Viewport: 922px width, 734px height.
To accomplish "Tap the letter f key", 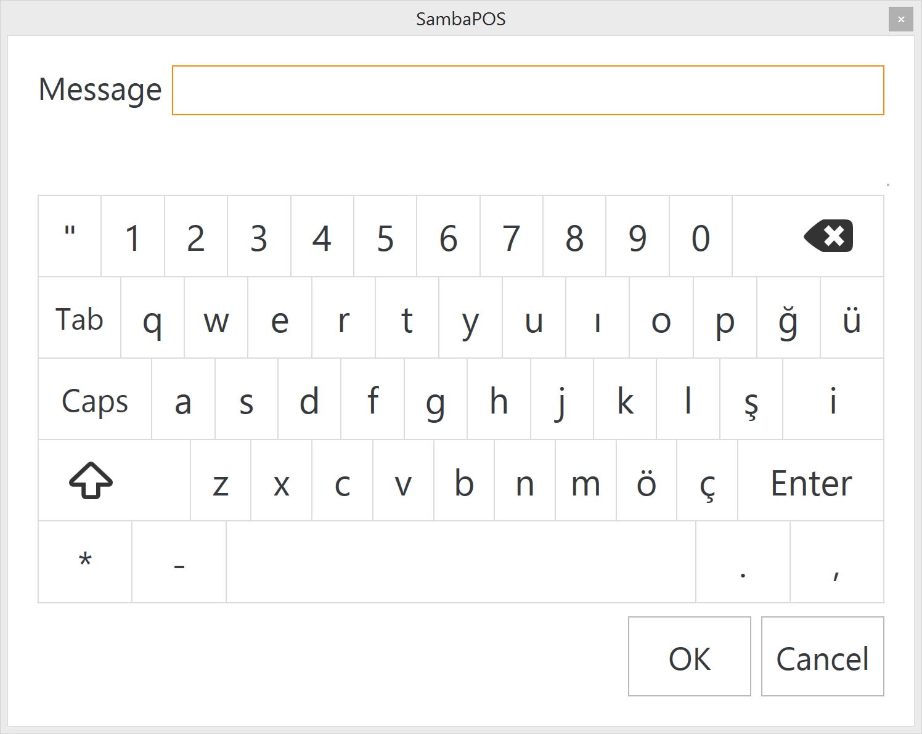I will (373, 399).
